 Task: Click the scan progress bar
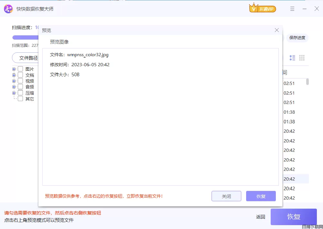[x=25, y=37]
